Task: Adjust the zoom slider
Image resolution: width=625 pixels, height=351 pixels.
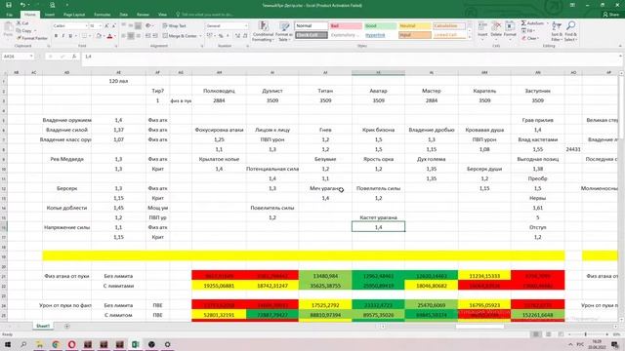Action: pyautogui.click(x=586, y=334)
